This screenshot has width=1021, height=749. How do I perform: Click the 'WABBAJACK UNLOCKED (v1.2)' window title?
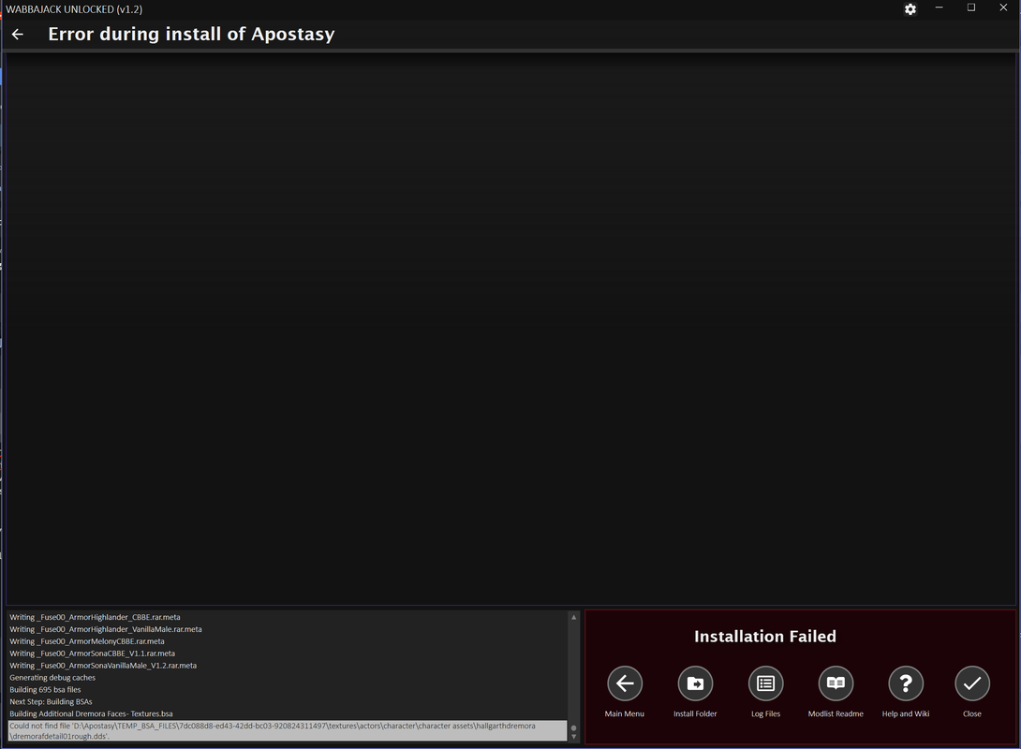(x=74, y=9)
